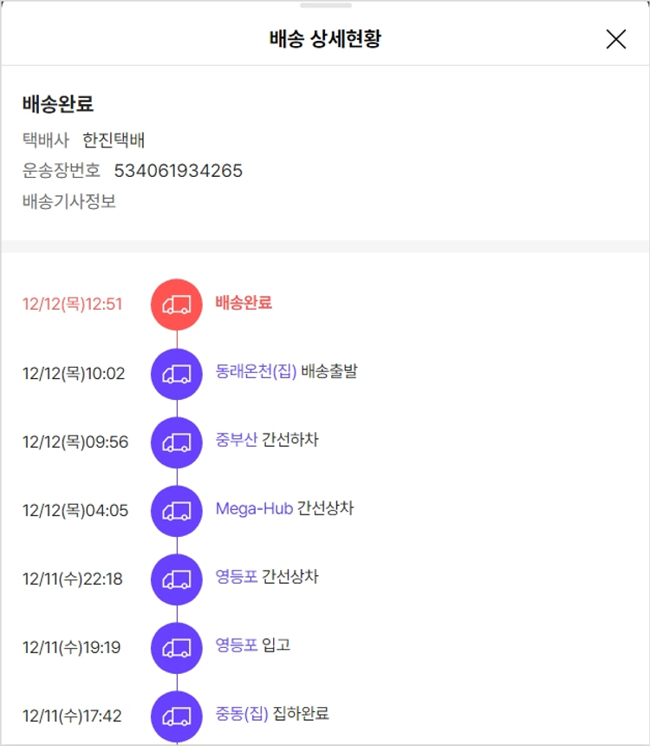Click the 배송기사정보 label
This screenshot has width=650, height=746.
click(x=69, y=201)
